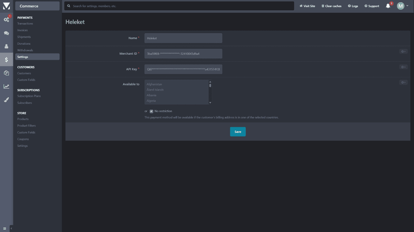Open the Statistics chart icon
Viewport: 414px width, 232px height.
pyautogui.click(x=7, y=86)
